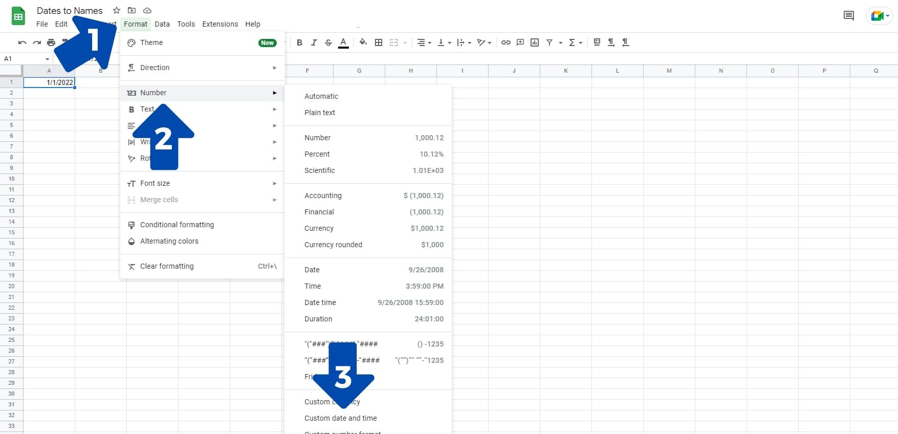The height and width of the screenshot is (434, 898).
Task: Apply Date time format
Action: click(368, 302)
